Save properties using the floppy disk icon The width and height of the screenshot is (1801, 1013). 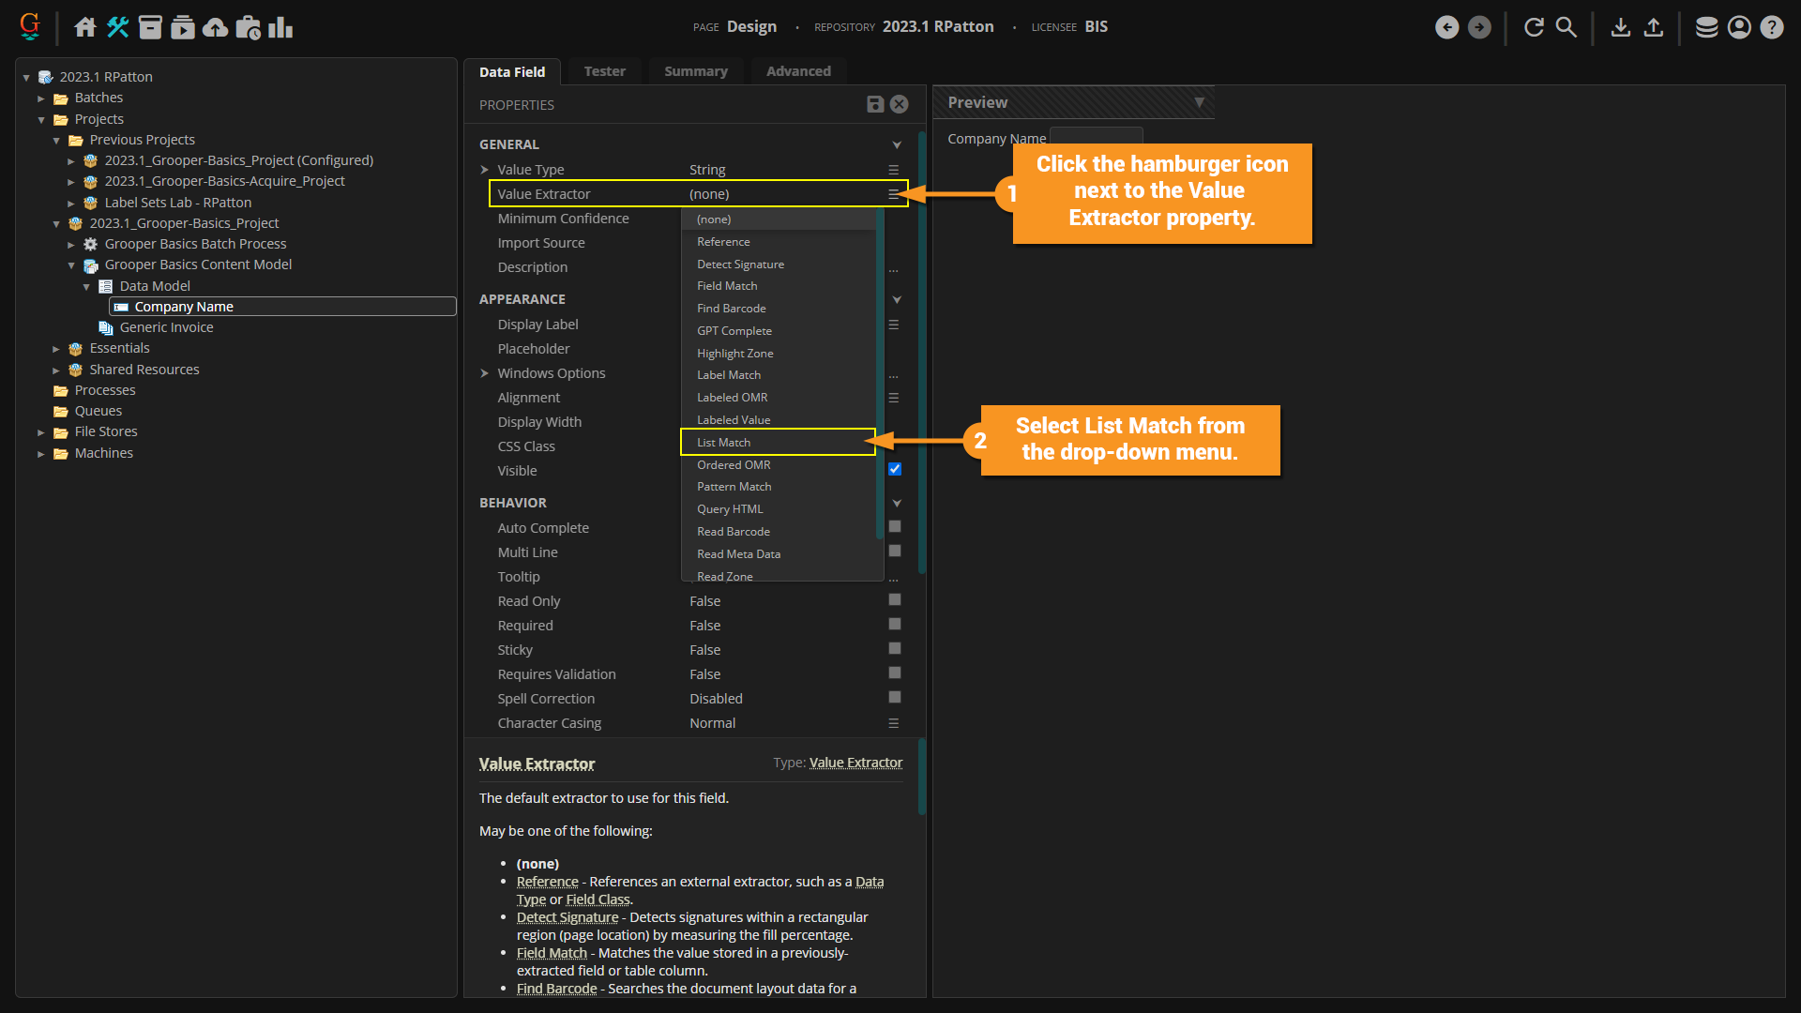[x=875, y=104]
